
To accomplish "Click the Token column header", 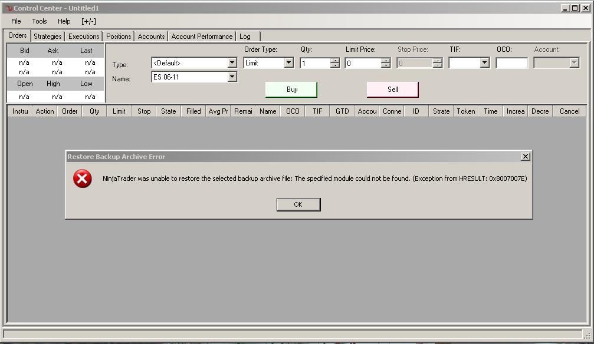I will (465, 111).
